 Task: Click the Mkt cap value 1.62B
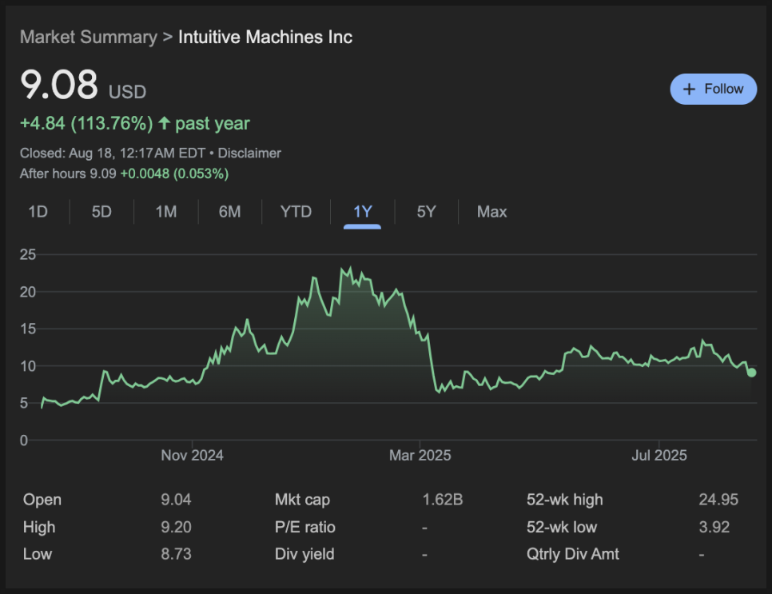(443, 500)
